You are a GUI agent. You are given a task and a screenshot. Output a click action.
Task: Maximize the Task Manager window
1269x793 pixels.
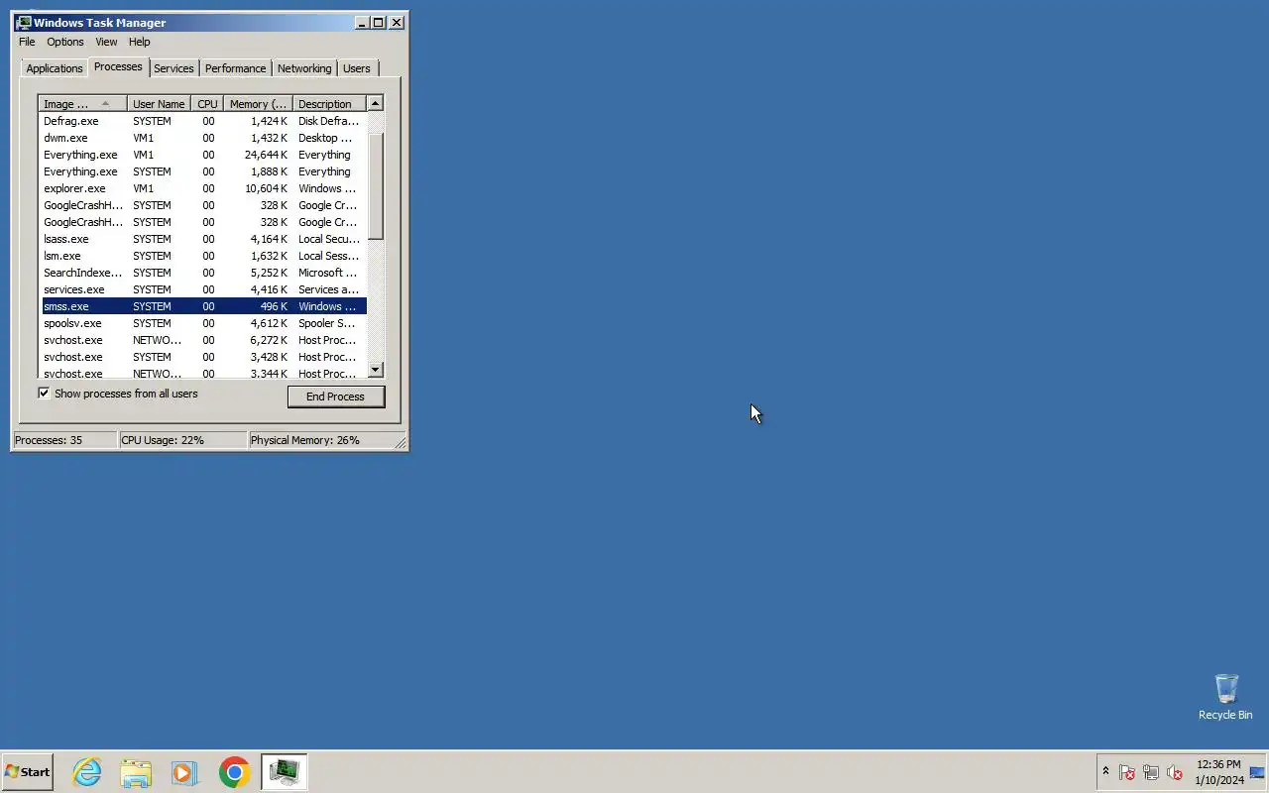[x=378, y=23]
